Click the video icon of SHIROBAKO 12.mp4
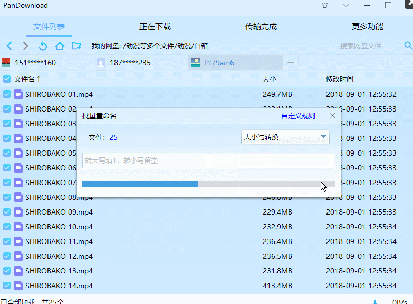This screenshot has width=413, height=304. [18, 256]
